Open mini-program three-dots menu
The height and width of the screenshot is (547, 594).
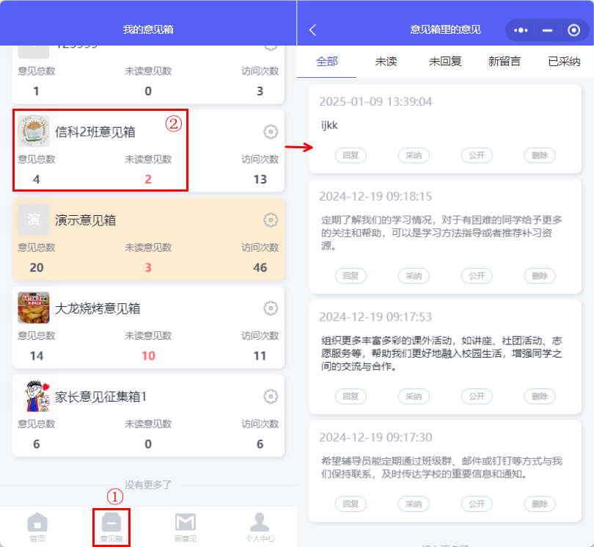pos(521,30)
